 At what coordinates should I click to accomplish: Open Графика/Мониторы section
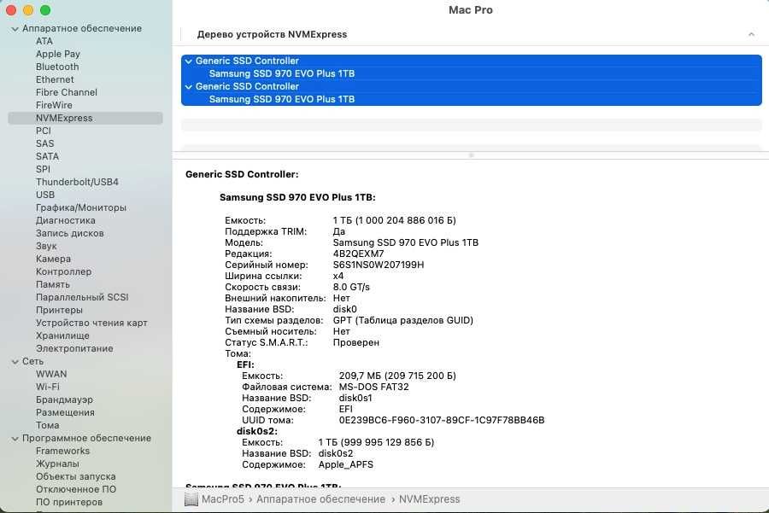coord(81,207)
